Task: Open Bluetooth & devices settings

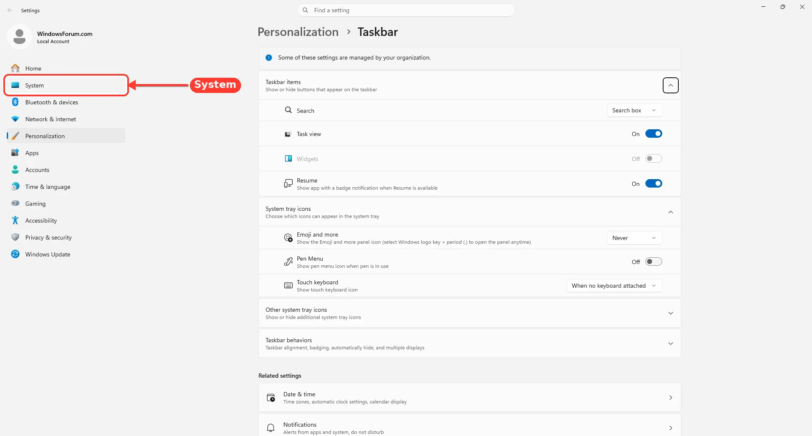Action: coord(66,102)
